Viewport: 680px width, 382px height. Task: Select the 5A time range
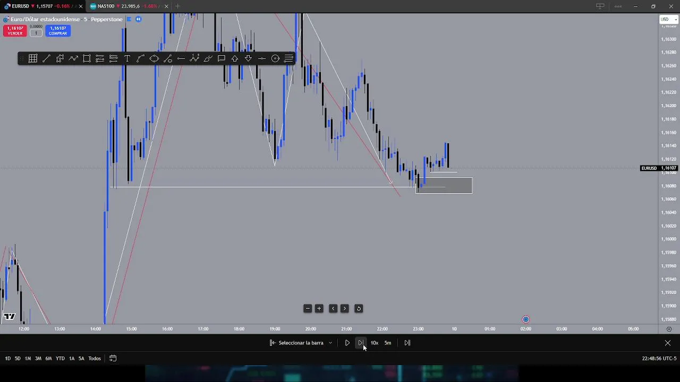pyautogui.click(x=81, y=358)
